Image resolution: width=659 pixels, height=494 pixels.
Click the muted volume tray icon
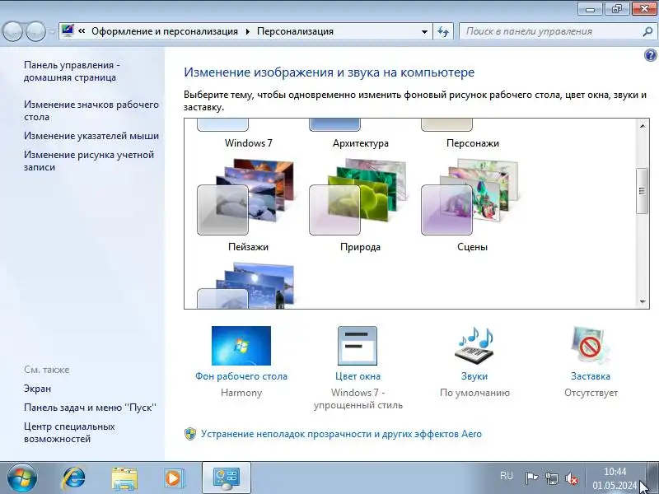[572, 478]
